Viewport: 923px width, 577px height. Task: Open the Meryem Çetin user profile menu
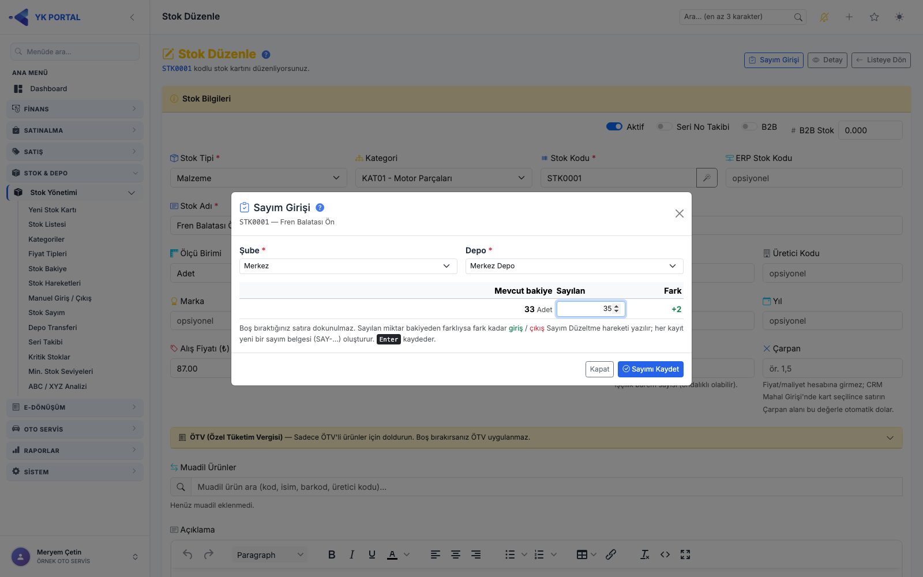tap(75, 557)
